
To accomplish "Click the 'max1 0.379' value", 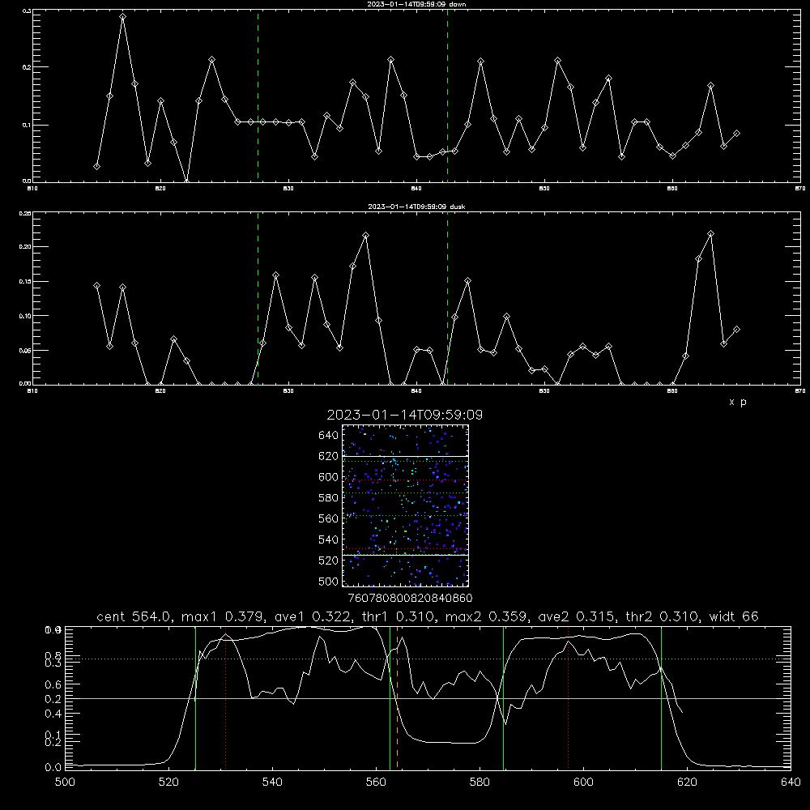I will click(224, 616).
